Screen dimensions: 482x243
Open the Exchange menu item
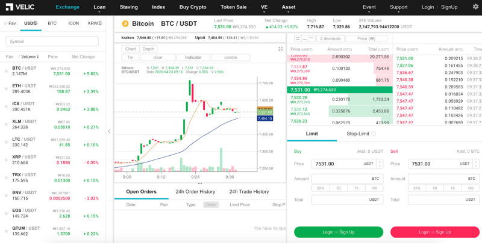click(x=67, y=7)
